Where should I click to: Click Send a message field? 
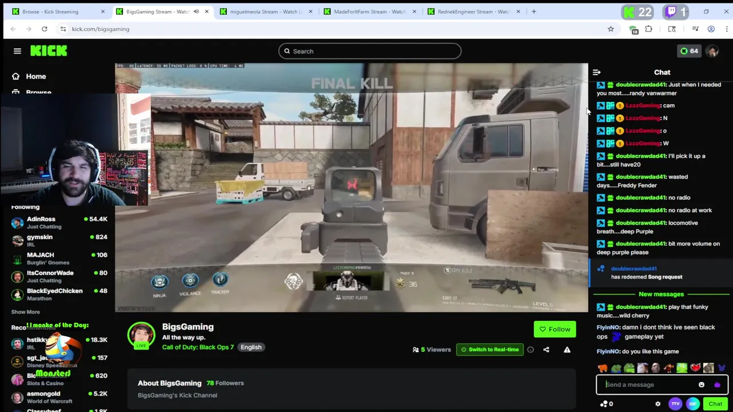(650, 385)
